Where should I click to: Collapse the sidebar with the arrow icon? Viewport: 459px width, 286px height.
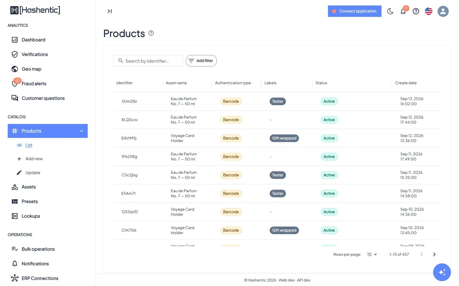[110, 11]
